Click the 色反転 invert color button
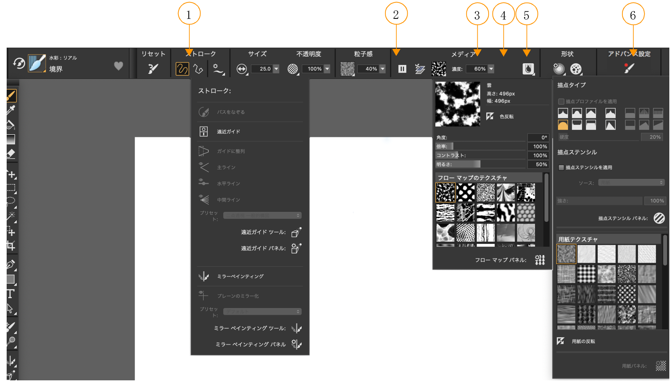 point(490,116)
